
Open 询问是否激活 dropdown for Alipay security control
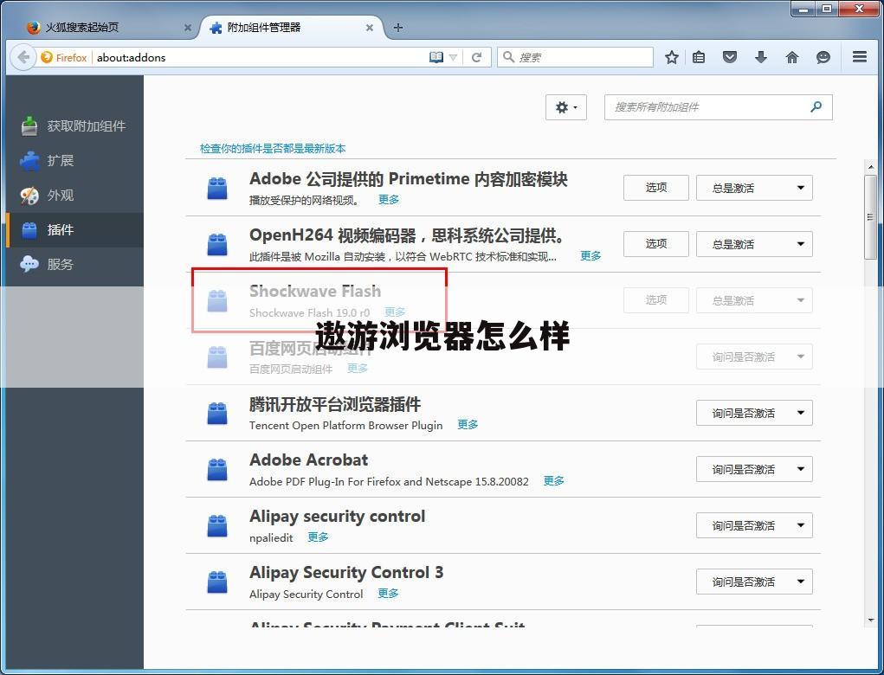[x=754, y=525]
